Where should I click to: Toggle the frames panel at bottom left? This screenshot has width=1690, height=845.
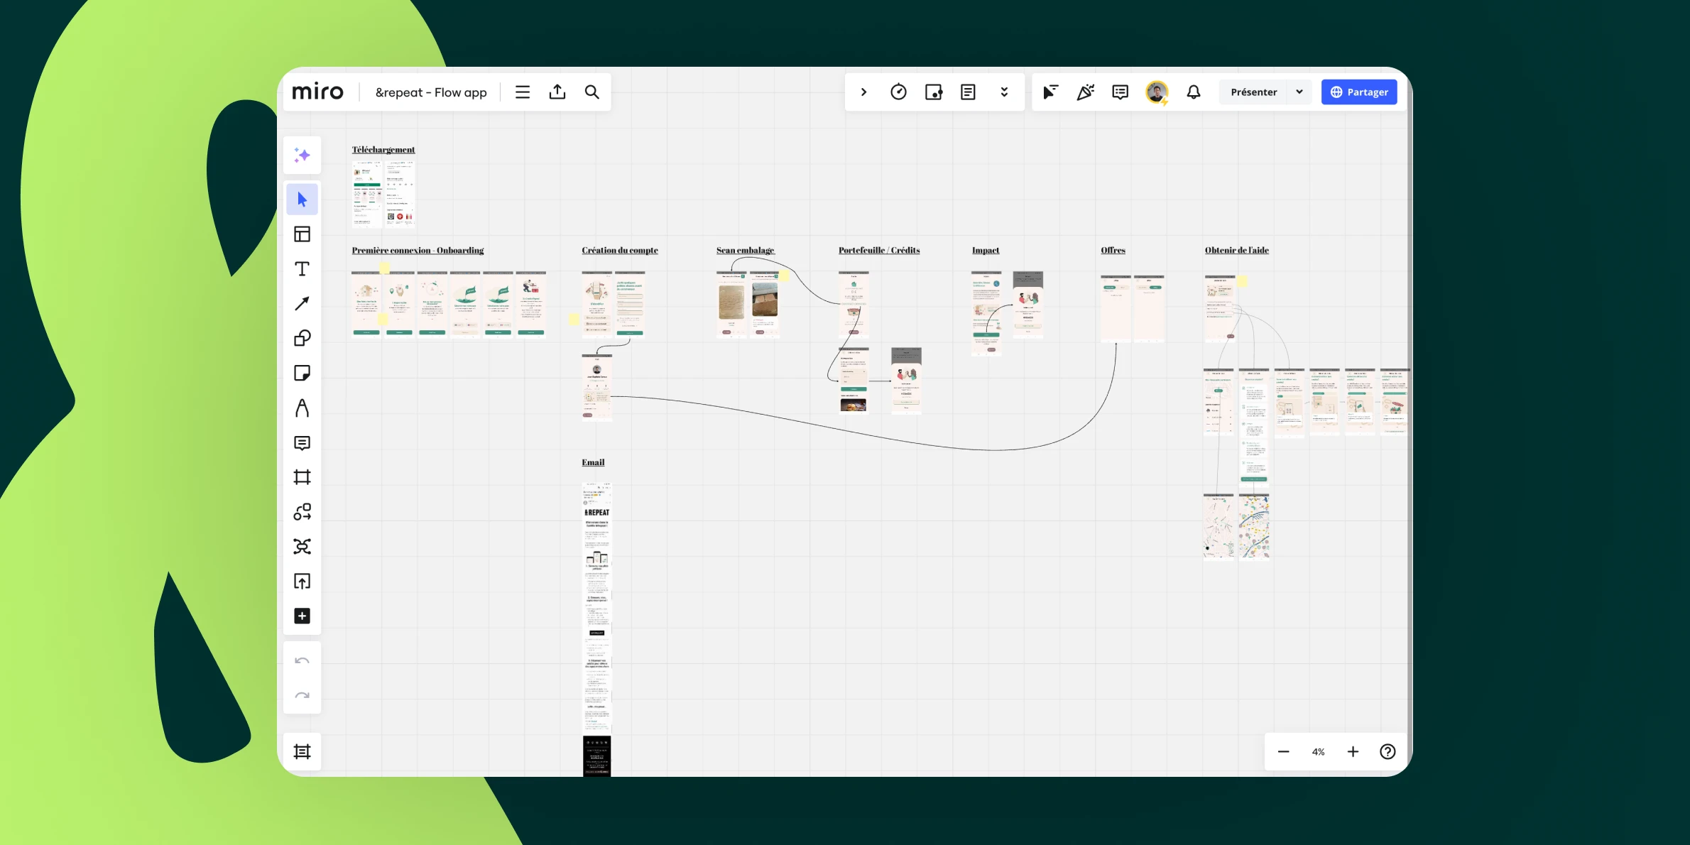point(302,752)
